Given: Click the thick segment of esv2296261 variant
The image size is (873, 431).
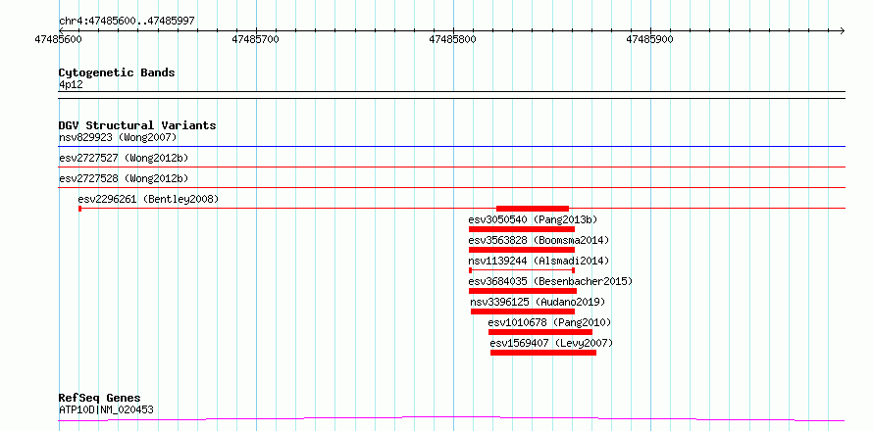Looking at the screenshot, I should (x=533, y=209).
